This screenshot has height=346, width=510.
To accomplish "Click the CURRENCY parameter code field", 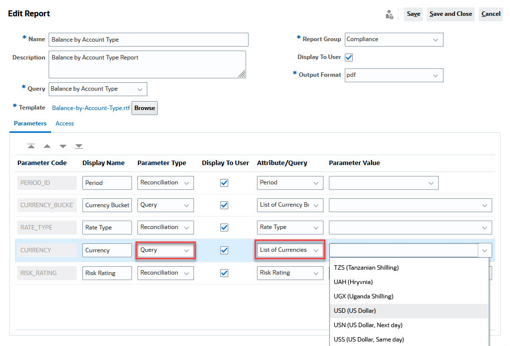I will pos(47,250).
